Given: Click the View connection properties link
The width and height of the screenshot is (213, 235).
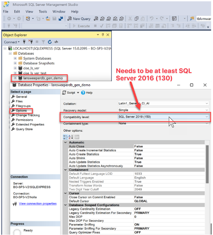Looking at the screenshot, I should [x=37, y=203].
